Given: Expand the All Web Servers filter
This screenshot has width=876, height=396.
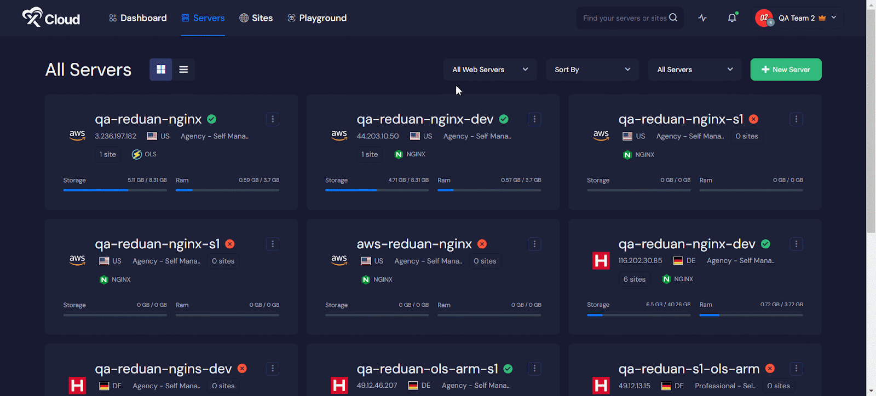Looking at the screenshot, I should [x=490, y=69].
